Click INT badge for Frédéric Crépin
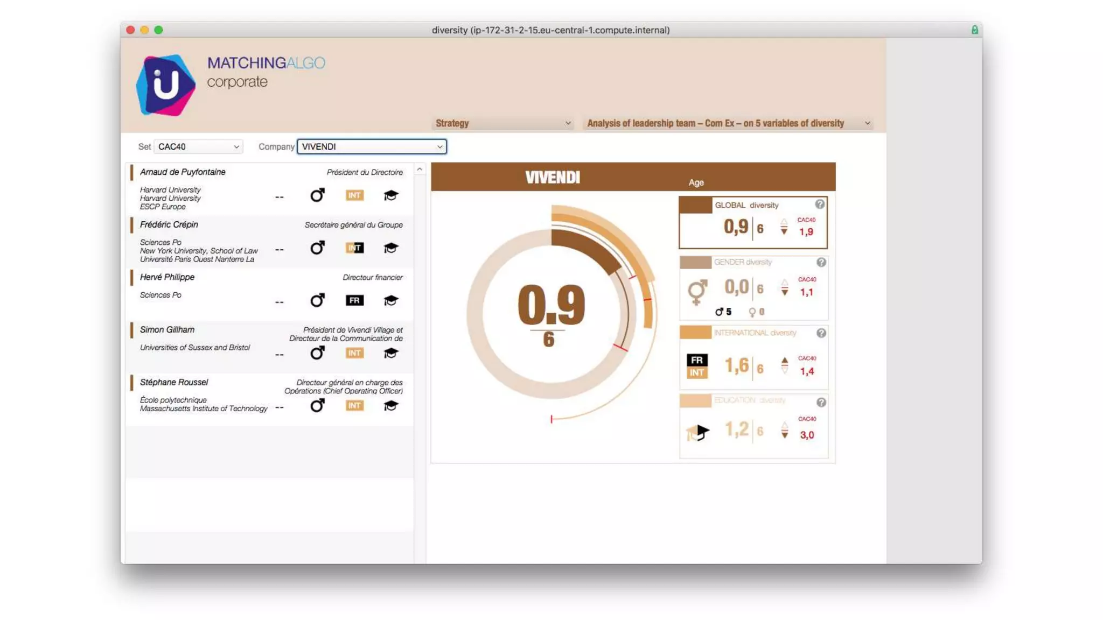Image resolution: width=1103 pixels, height=620 pixels. 354,248
